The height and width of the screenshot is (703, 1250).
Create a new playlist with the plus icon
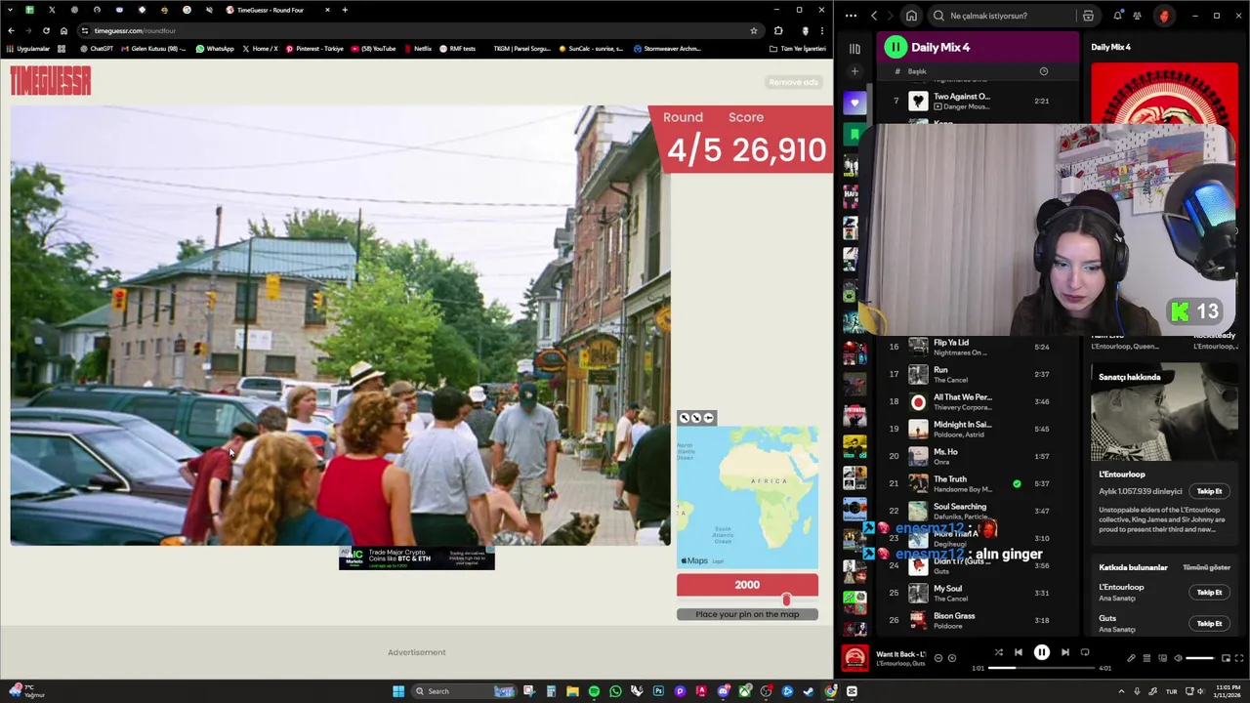click(x=854, y=71)
